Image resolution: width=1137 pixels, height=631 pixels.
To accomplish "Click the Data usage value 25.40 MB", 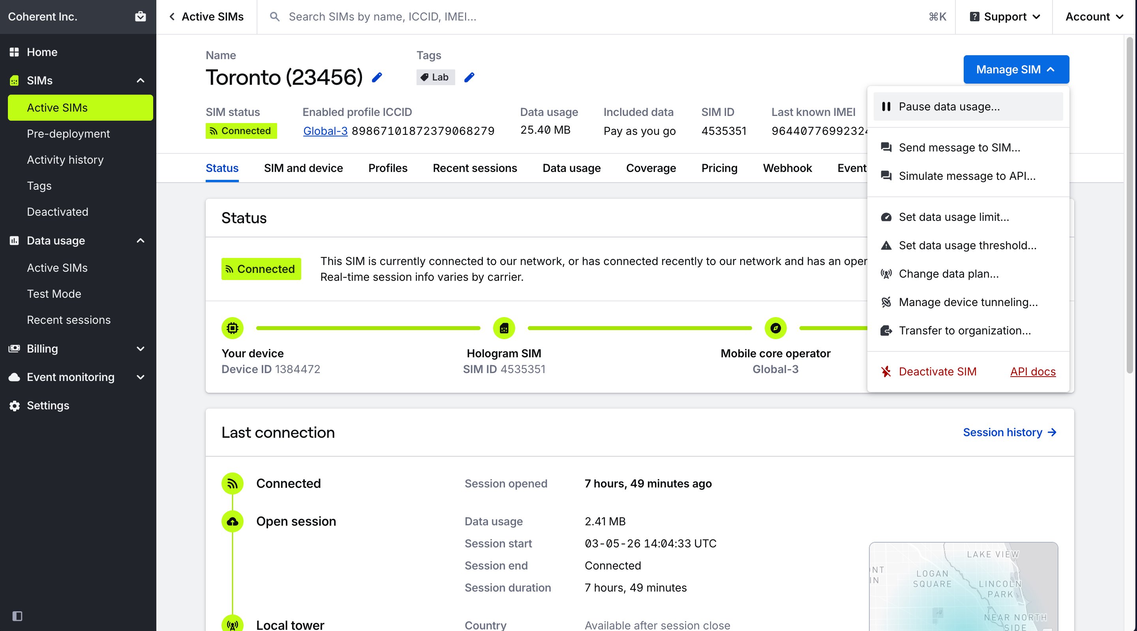I will click(545, 130).
